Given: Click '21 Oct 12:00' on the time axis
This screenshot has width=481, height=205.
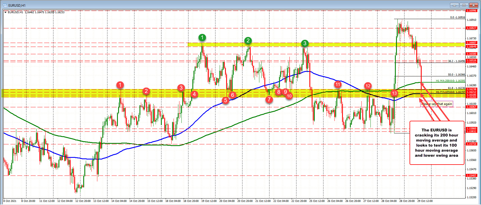Looking at the screenshot, I should click(x=263, y=201).
